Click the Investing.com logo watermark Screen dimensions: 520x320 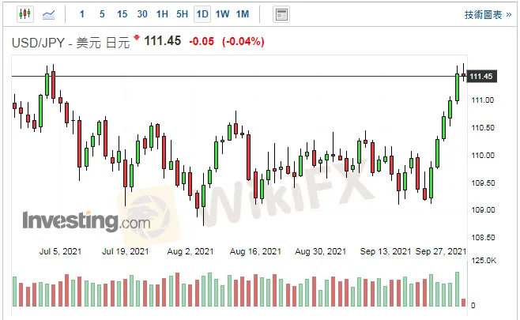(x=85, y=221)
